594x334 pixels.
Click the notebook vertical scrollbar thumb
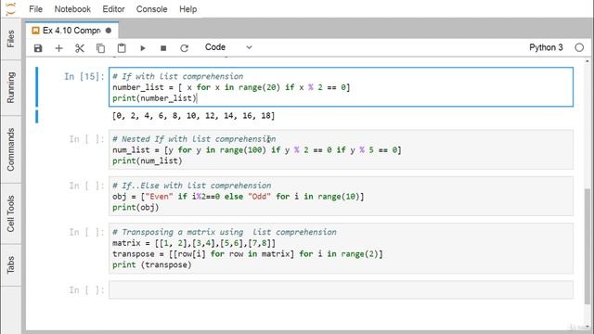point(588,246)
